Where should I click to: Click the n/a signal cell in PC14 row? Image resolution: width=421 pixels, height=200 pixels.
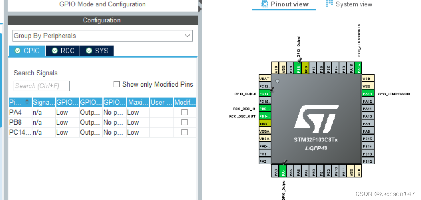pyautogui.click(x=44, y=132)
